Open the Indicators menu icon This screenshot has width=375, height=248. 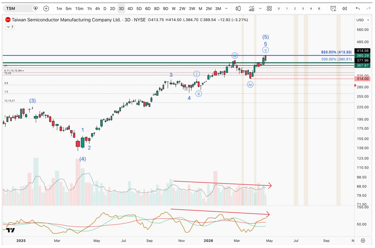[252, 9]
